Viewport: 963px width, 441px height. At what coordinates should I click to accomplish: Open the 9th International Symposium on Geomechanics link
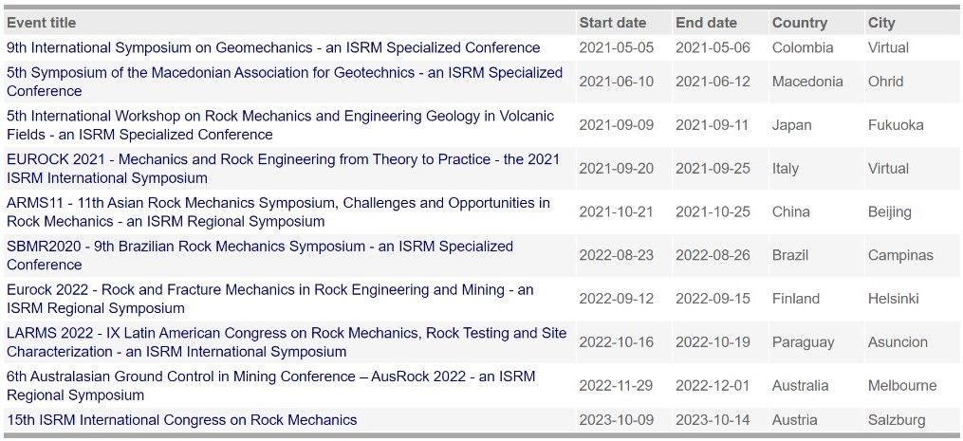point(273,48)
